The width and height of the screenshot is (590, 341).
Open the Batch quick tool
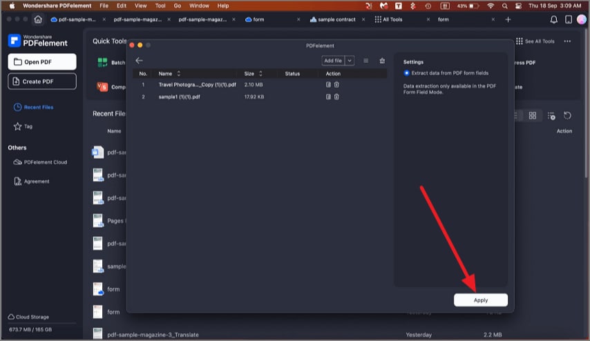click(111, 62)
